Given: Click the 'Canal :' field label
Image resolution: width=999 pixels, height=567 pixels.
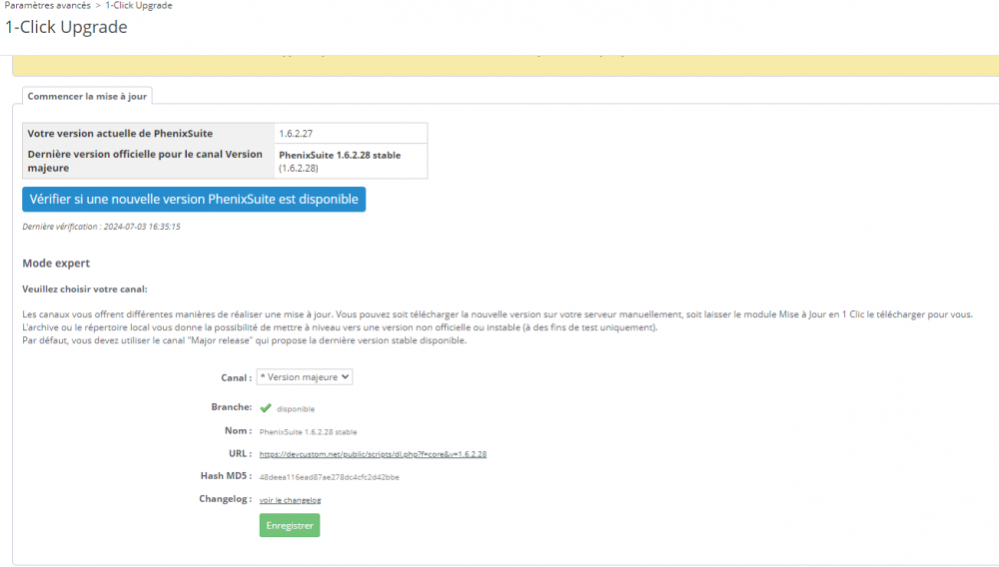Looking at the screenshot, I should click(x=237, y=378).
